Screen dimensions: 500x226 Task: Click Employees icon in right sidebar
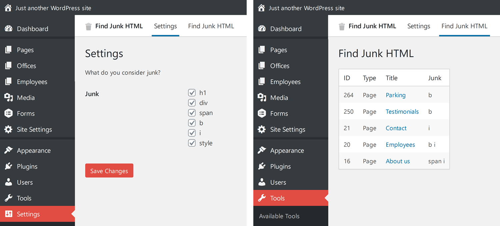pos(262,82)
